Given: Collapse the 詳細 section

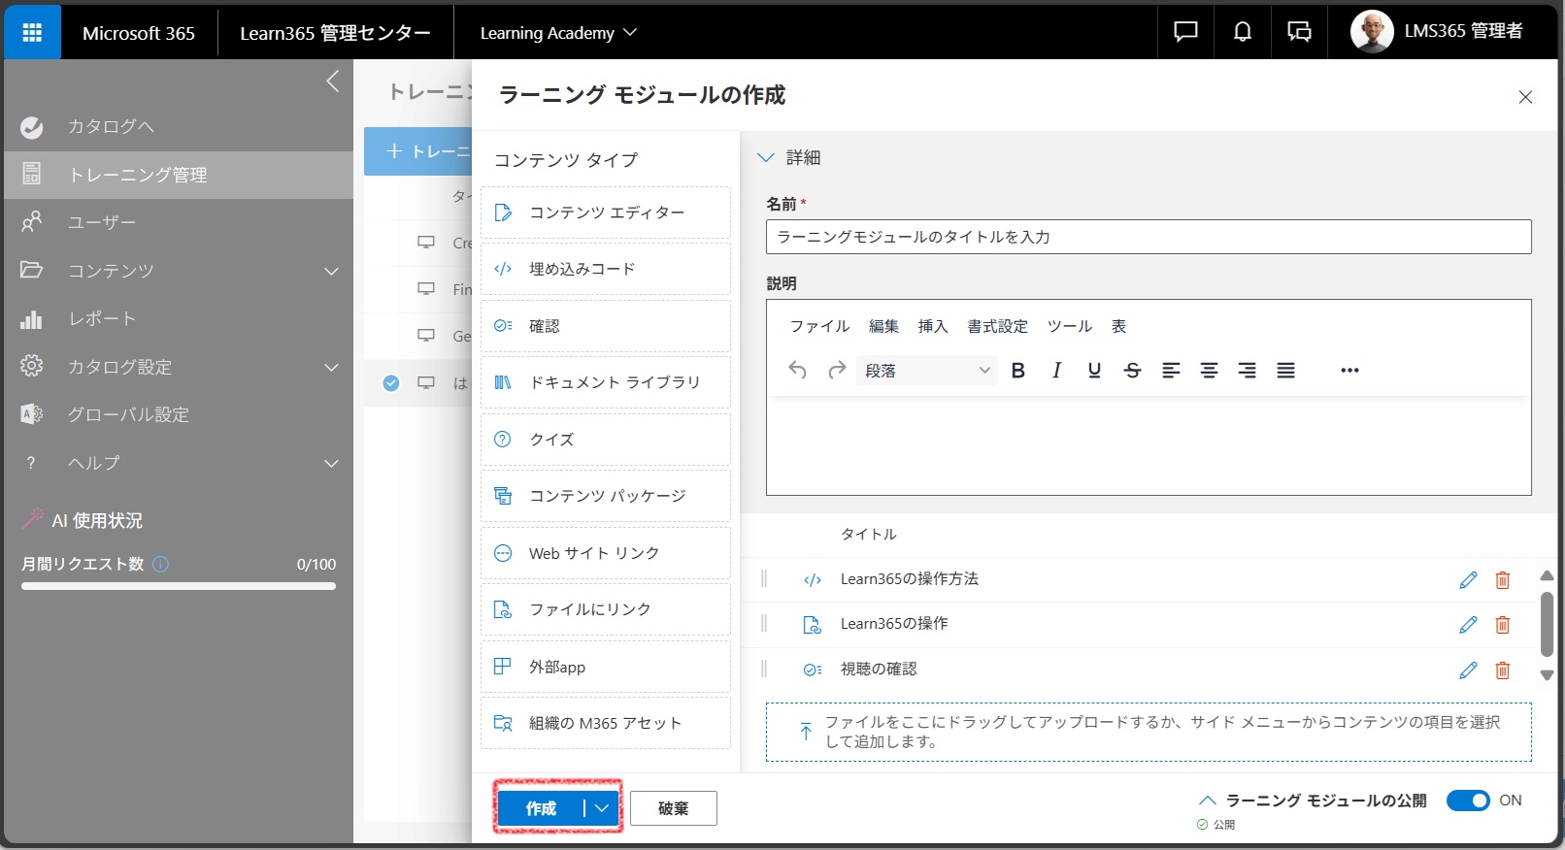Looking at the screenshot, I should coord(766,157).
